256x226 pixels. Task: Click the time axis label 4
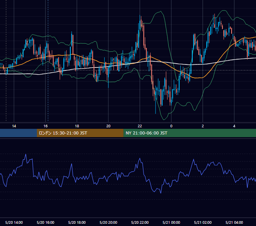(234, 126)
